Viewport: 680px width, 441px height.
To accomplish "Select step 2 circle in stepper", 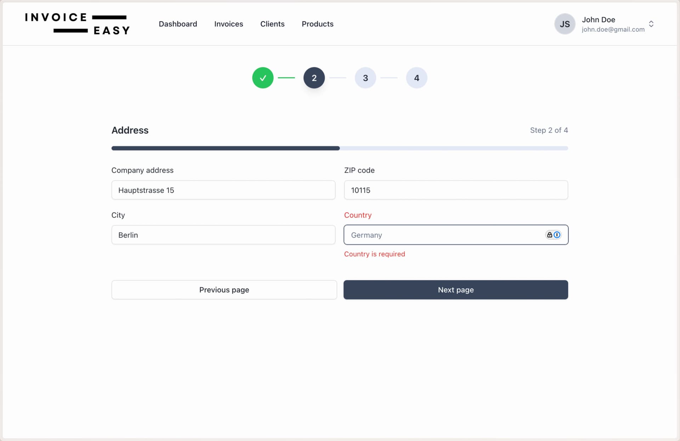I will pos(314,78).
